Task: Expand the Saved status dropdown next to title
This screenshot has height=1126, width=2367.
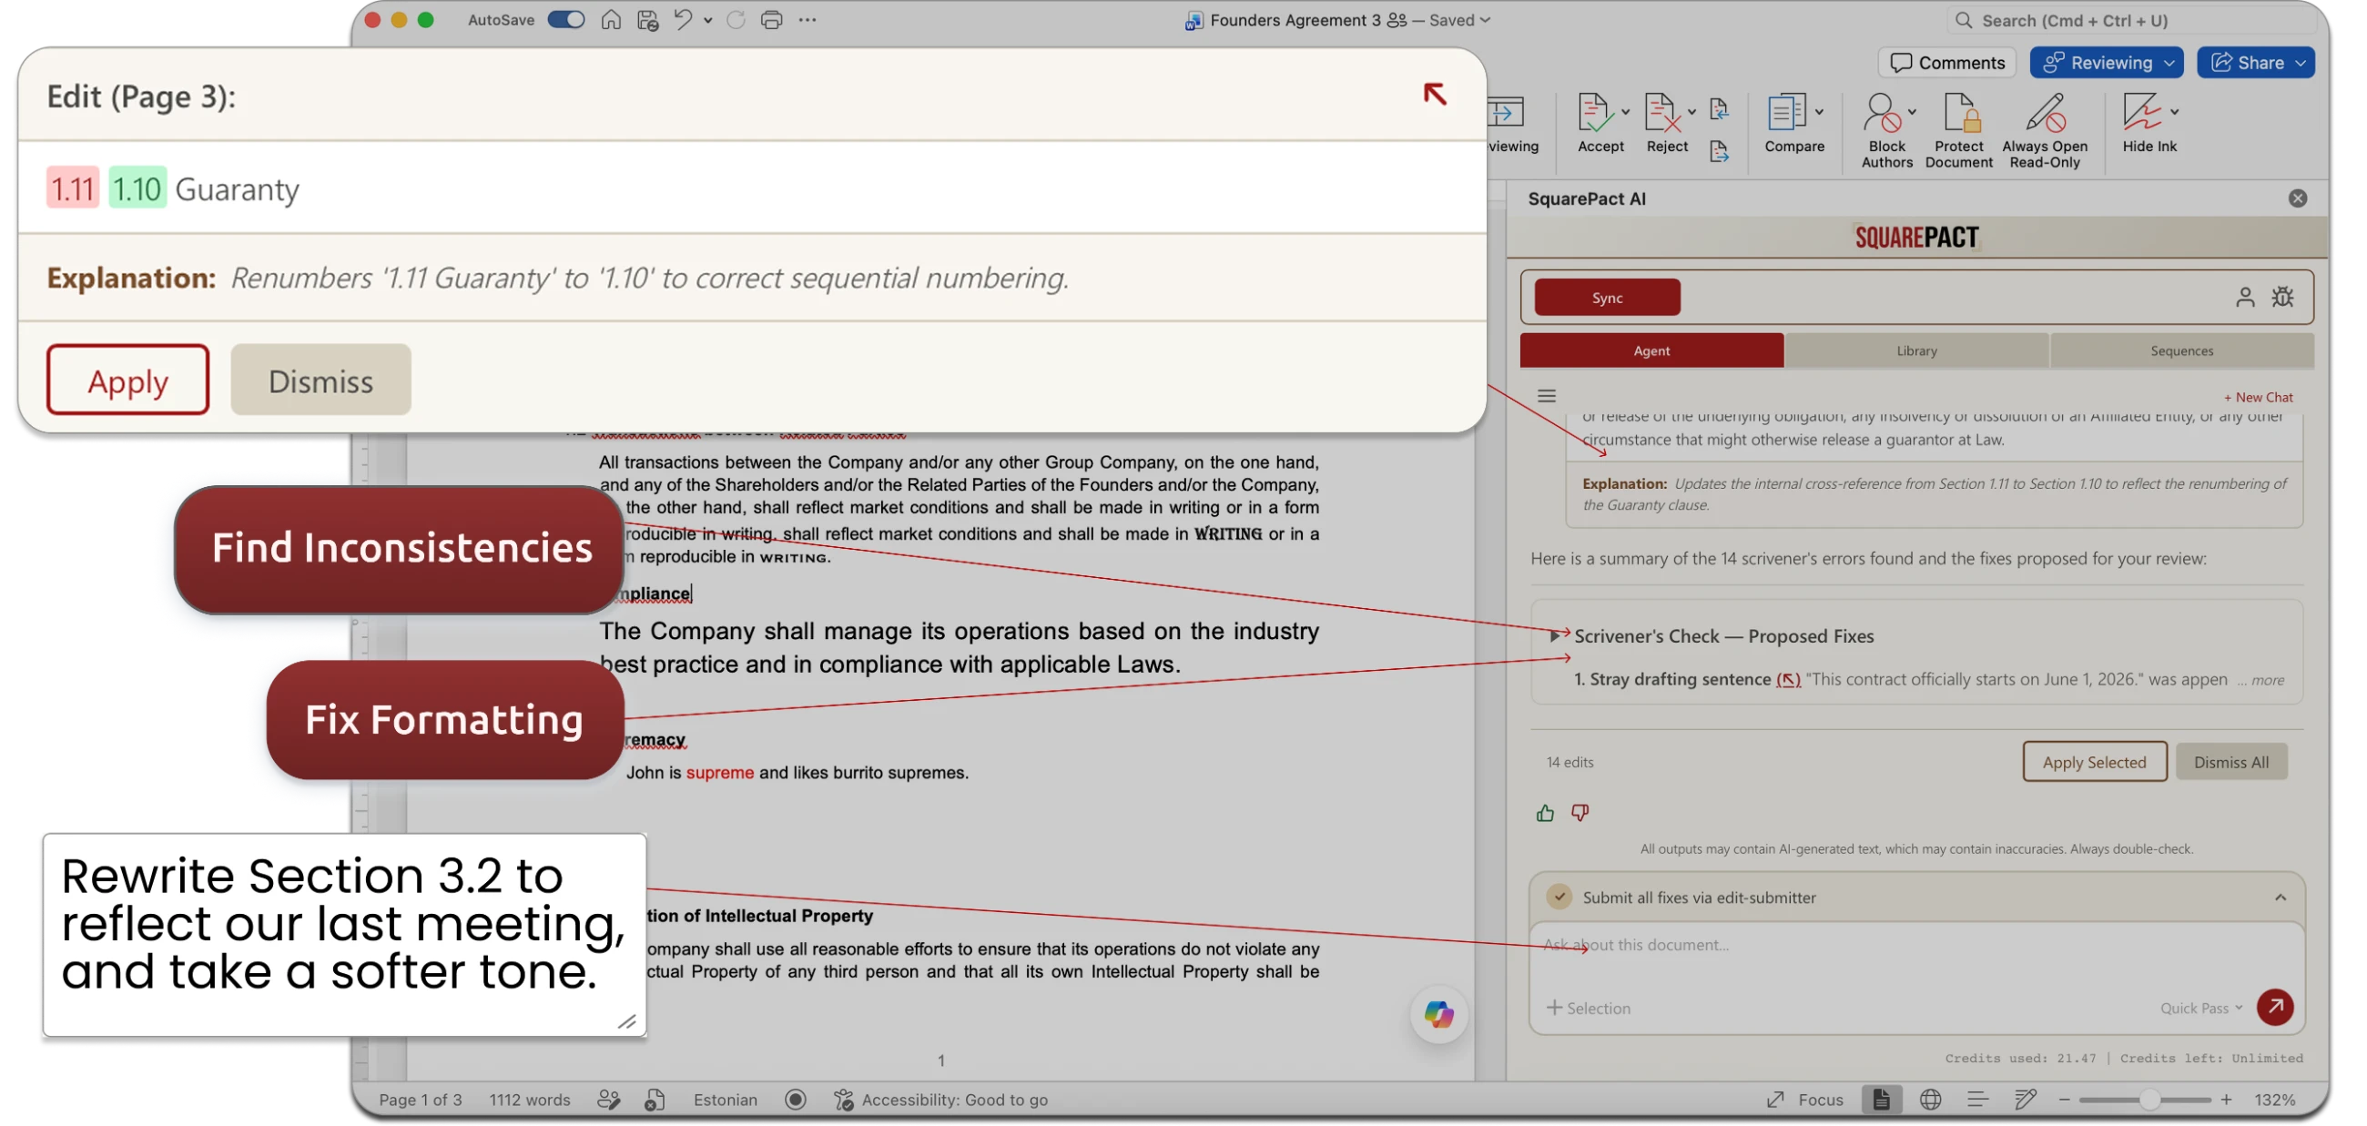Action: click(1486, 20)
